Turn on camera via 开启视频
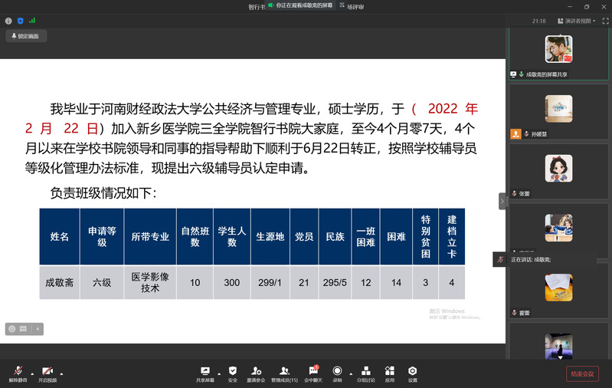Image resolution: width=612 pixels, height=388 pixels. click(47, 373)
